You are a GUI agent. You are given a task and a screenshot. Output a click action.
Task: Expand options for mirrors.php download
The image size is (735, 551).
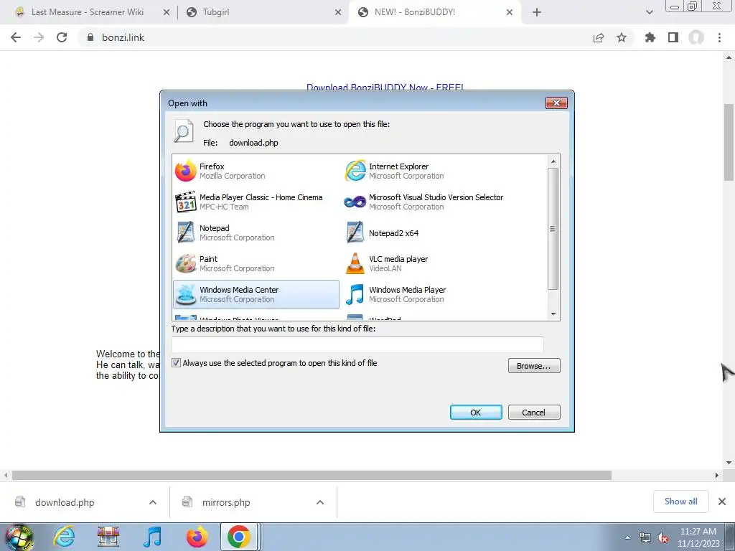coord(320,502)
